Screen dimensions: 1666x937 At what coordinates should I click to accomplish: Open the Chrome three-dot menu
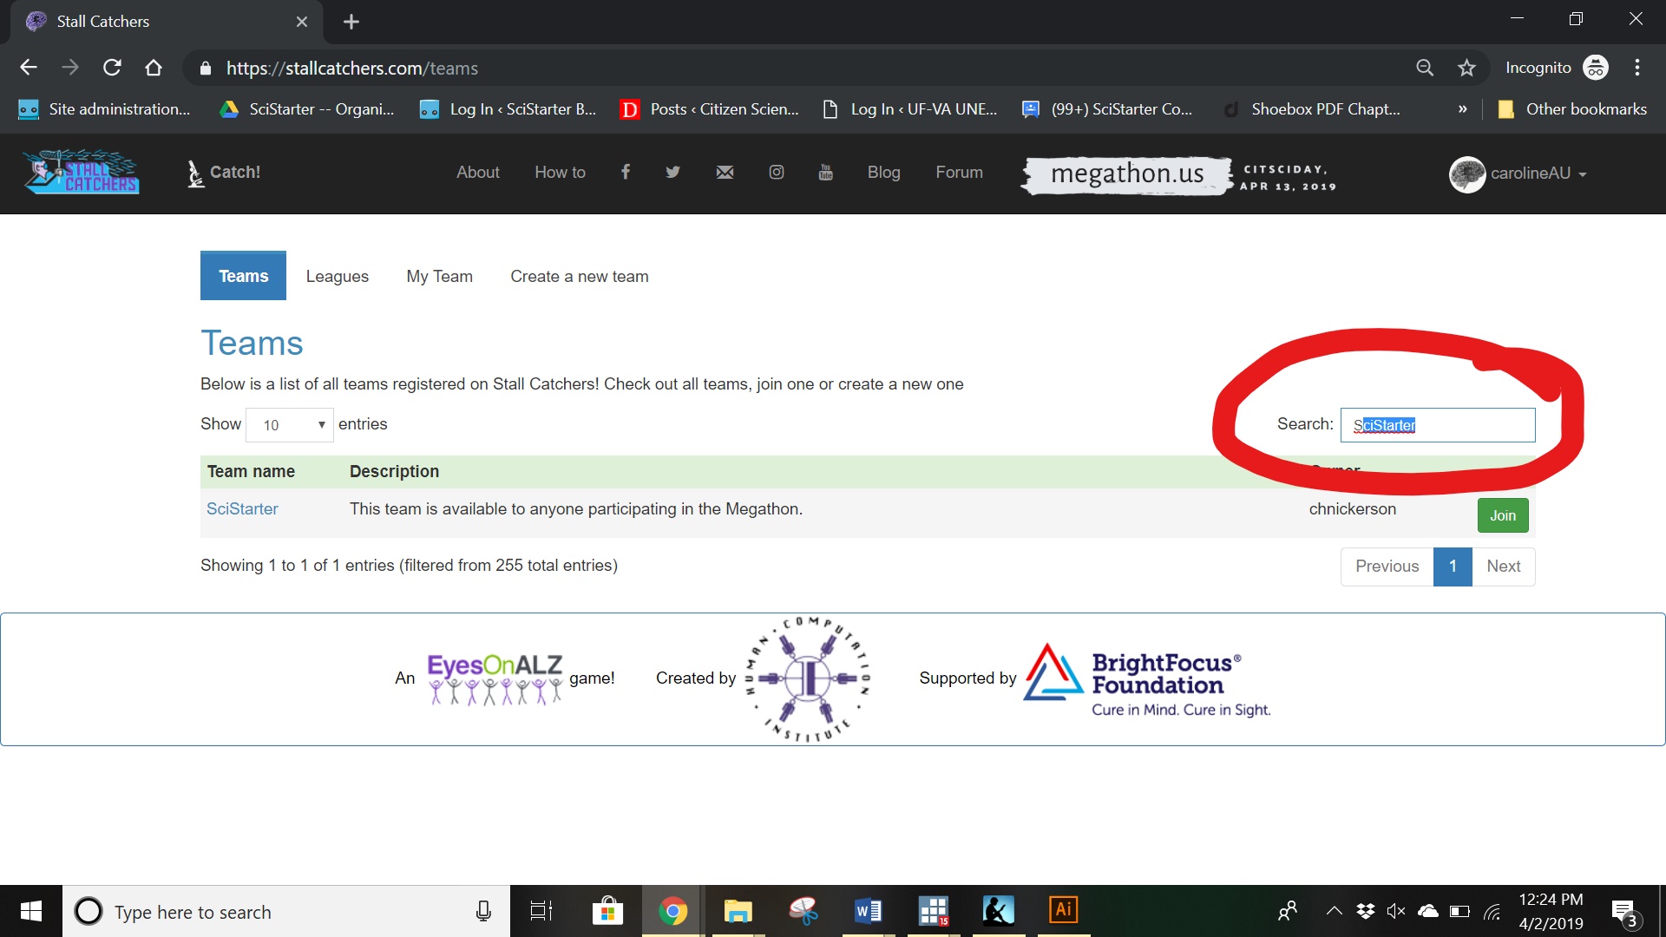1637,68
